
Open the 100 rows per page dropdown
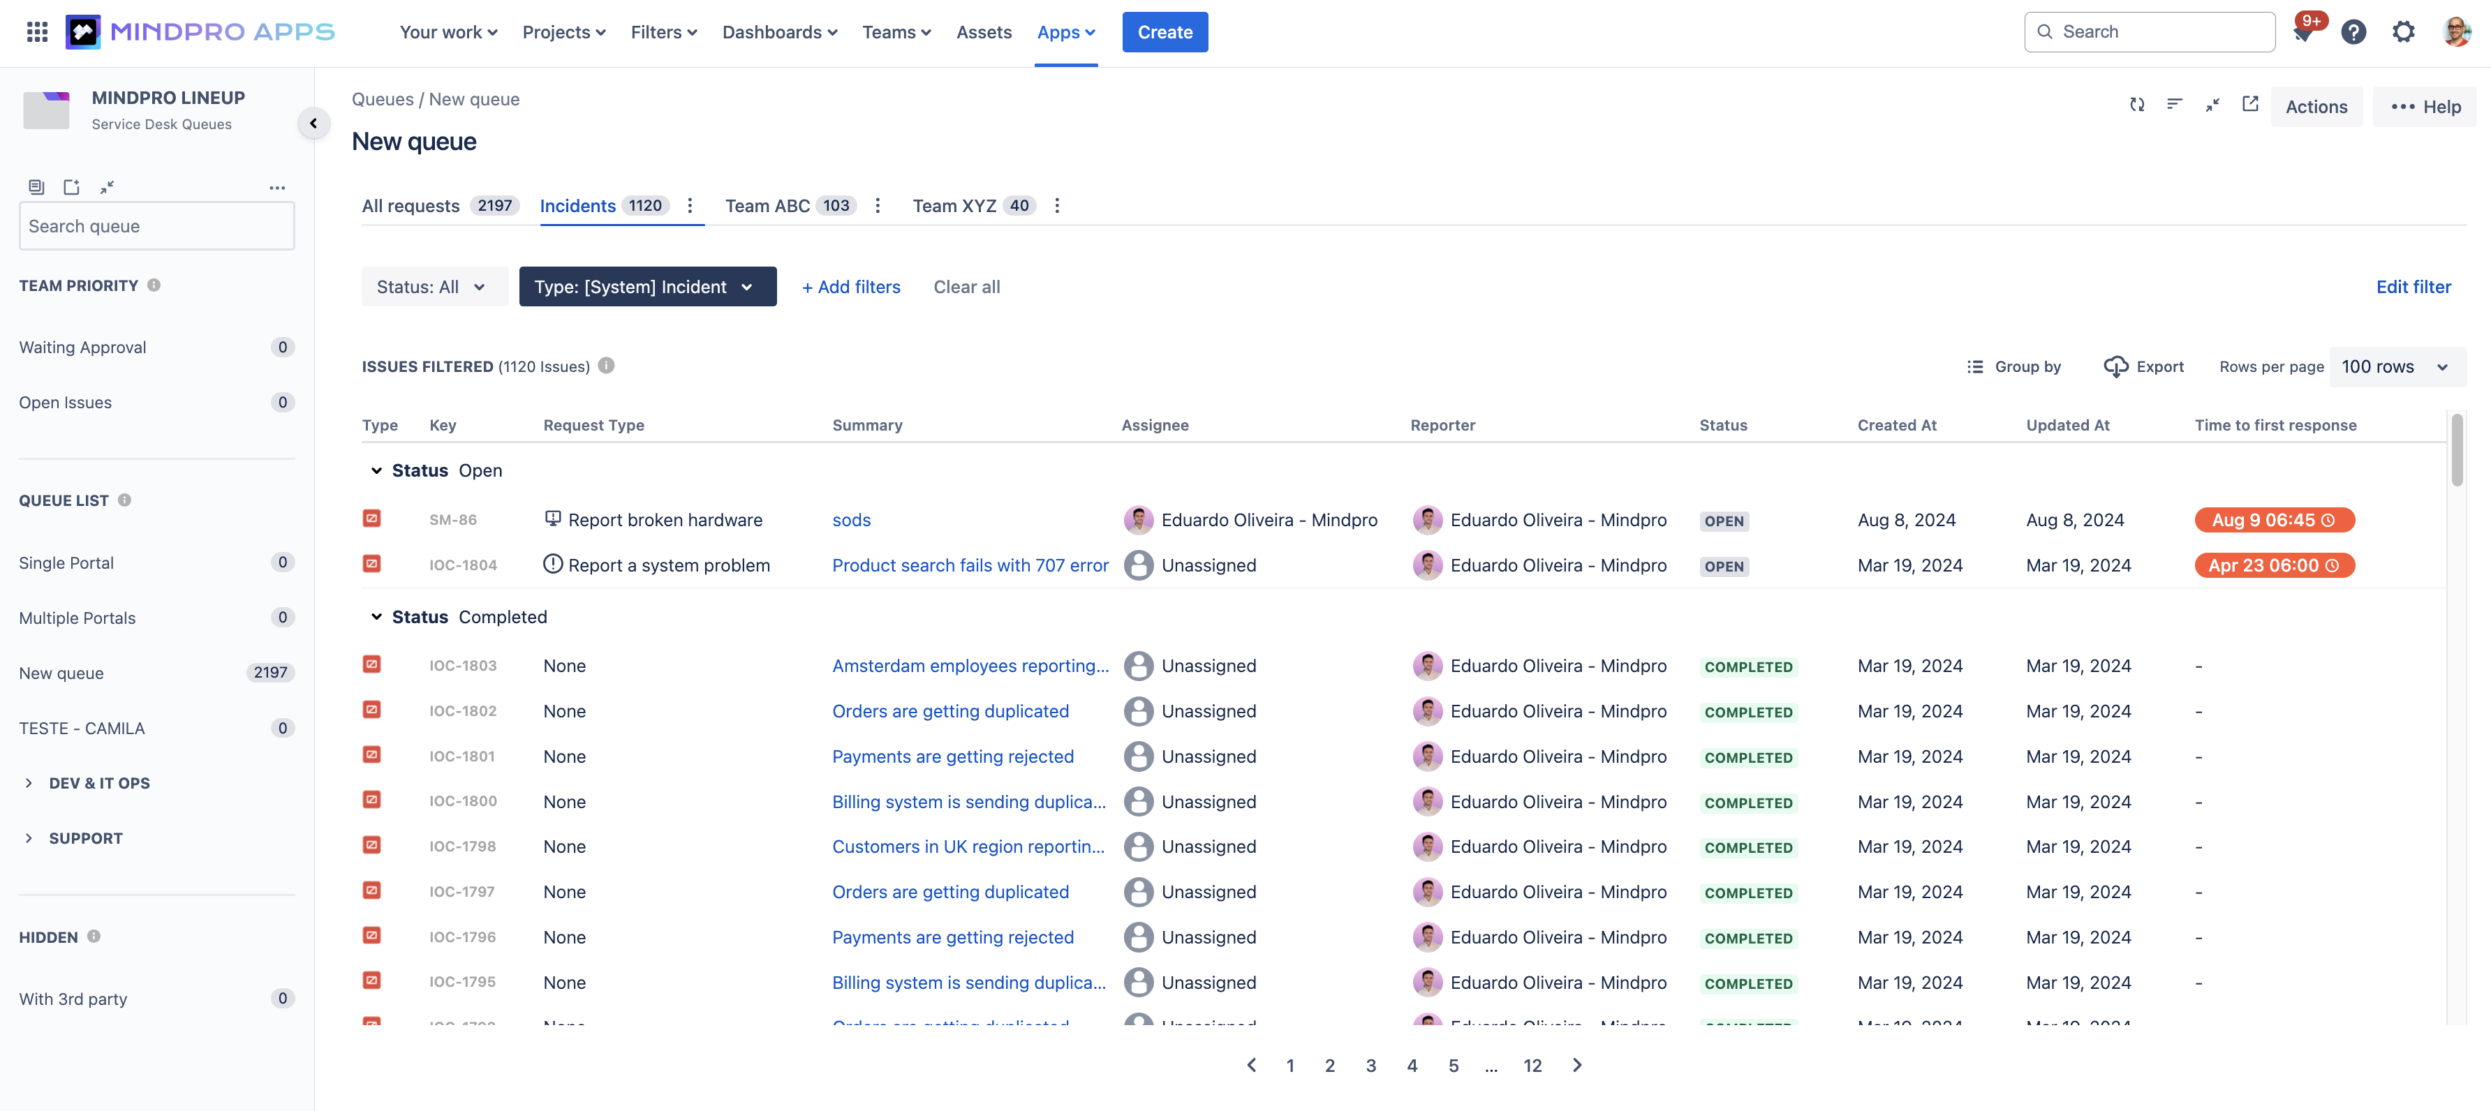click(x=2397, y=366)
